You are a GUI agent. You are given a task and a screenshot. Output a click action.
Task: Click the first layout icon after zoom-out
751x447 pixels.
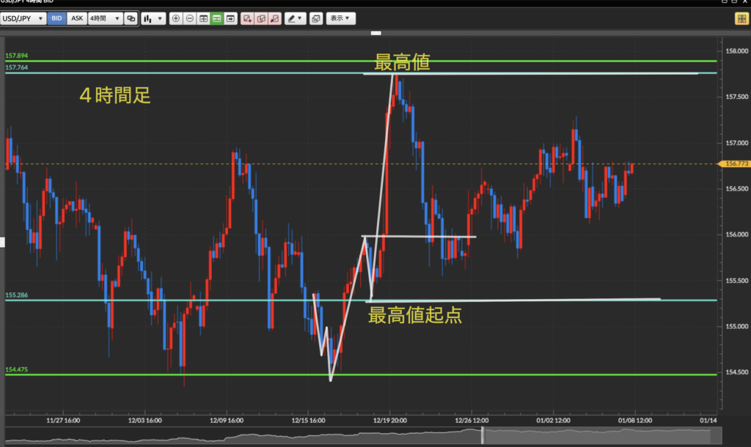203,18
